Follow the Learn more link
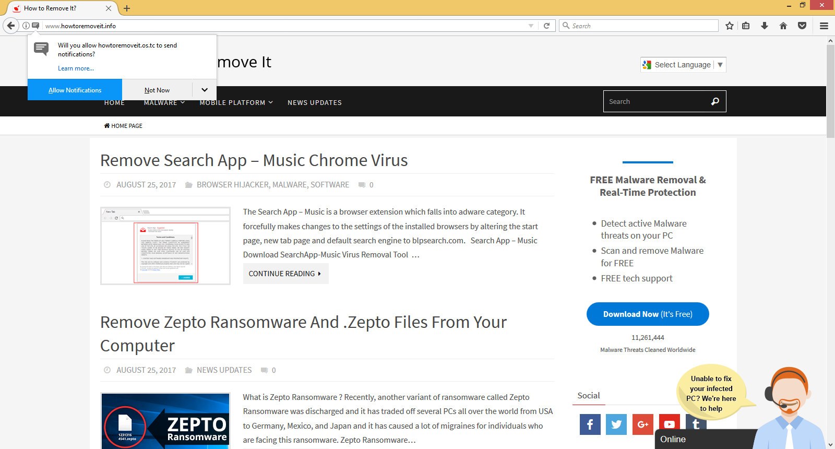The width and height of the screenshot is (835, 449). [76, 68]
